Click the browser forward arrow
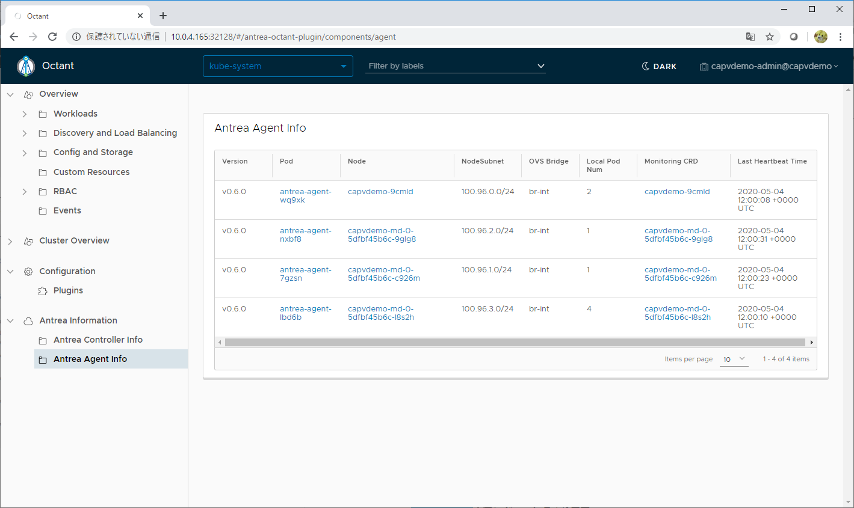This screenshot has width=854, height=508. pyautogui.click(x=33, y=37)
